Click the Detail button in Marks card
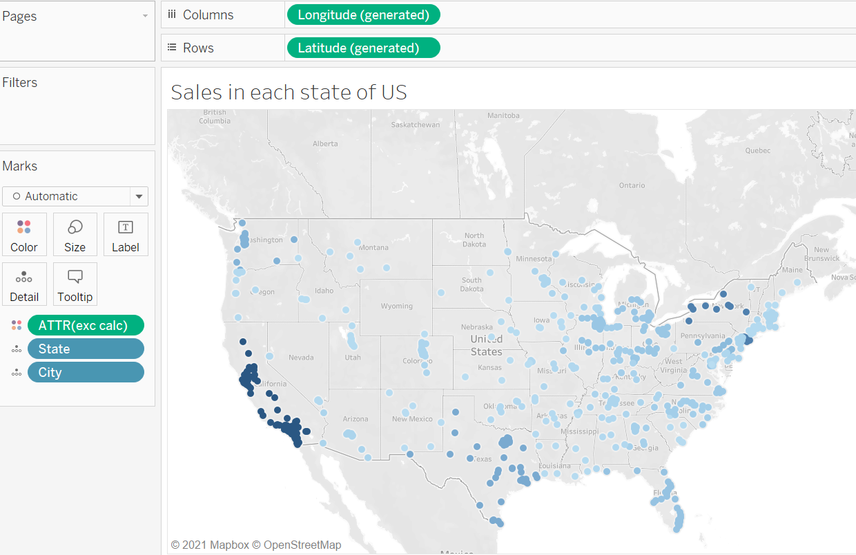The width and height of the screenshot is (856, 555). point(24,284)
